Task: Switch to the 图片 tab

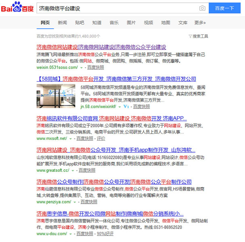Action: pos(131,23)
